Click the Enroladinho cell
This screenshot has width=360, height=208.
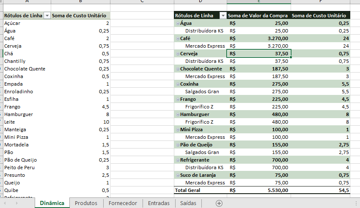27,92
